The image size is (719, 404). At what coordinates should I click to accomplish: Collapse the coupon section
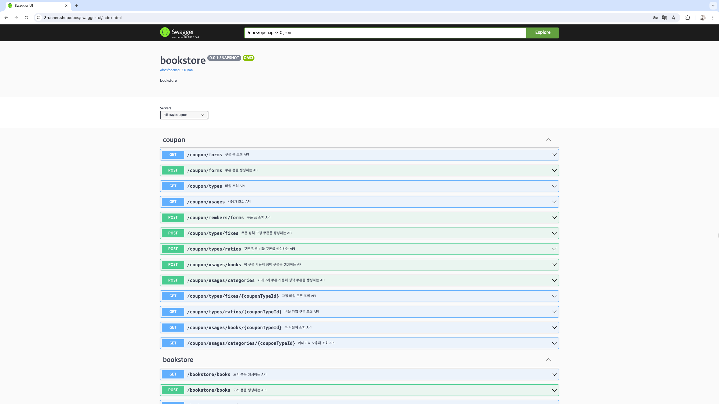tap(549, 140)
